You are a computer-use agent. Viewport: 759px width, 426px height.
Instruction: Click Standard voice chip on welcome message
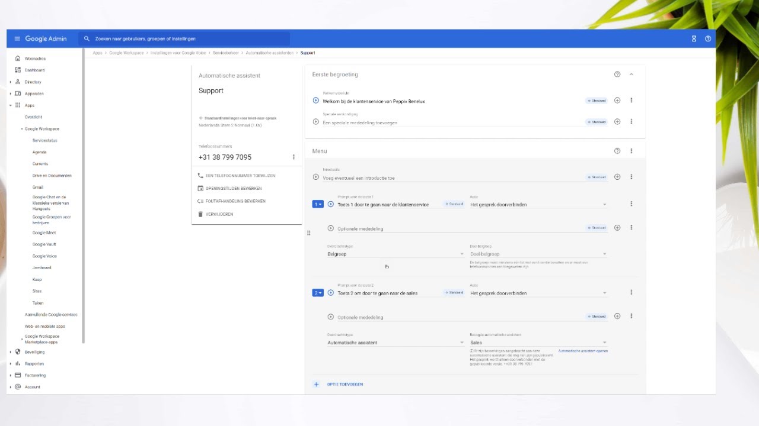[x=597, y=101]
